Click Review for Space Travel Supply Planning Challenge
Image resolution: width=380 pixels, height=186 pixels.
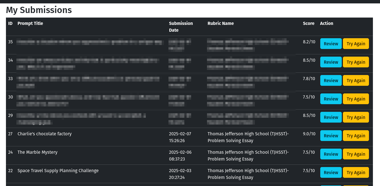(x=331, y=172)
